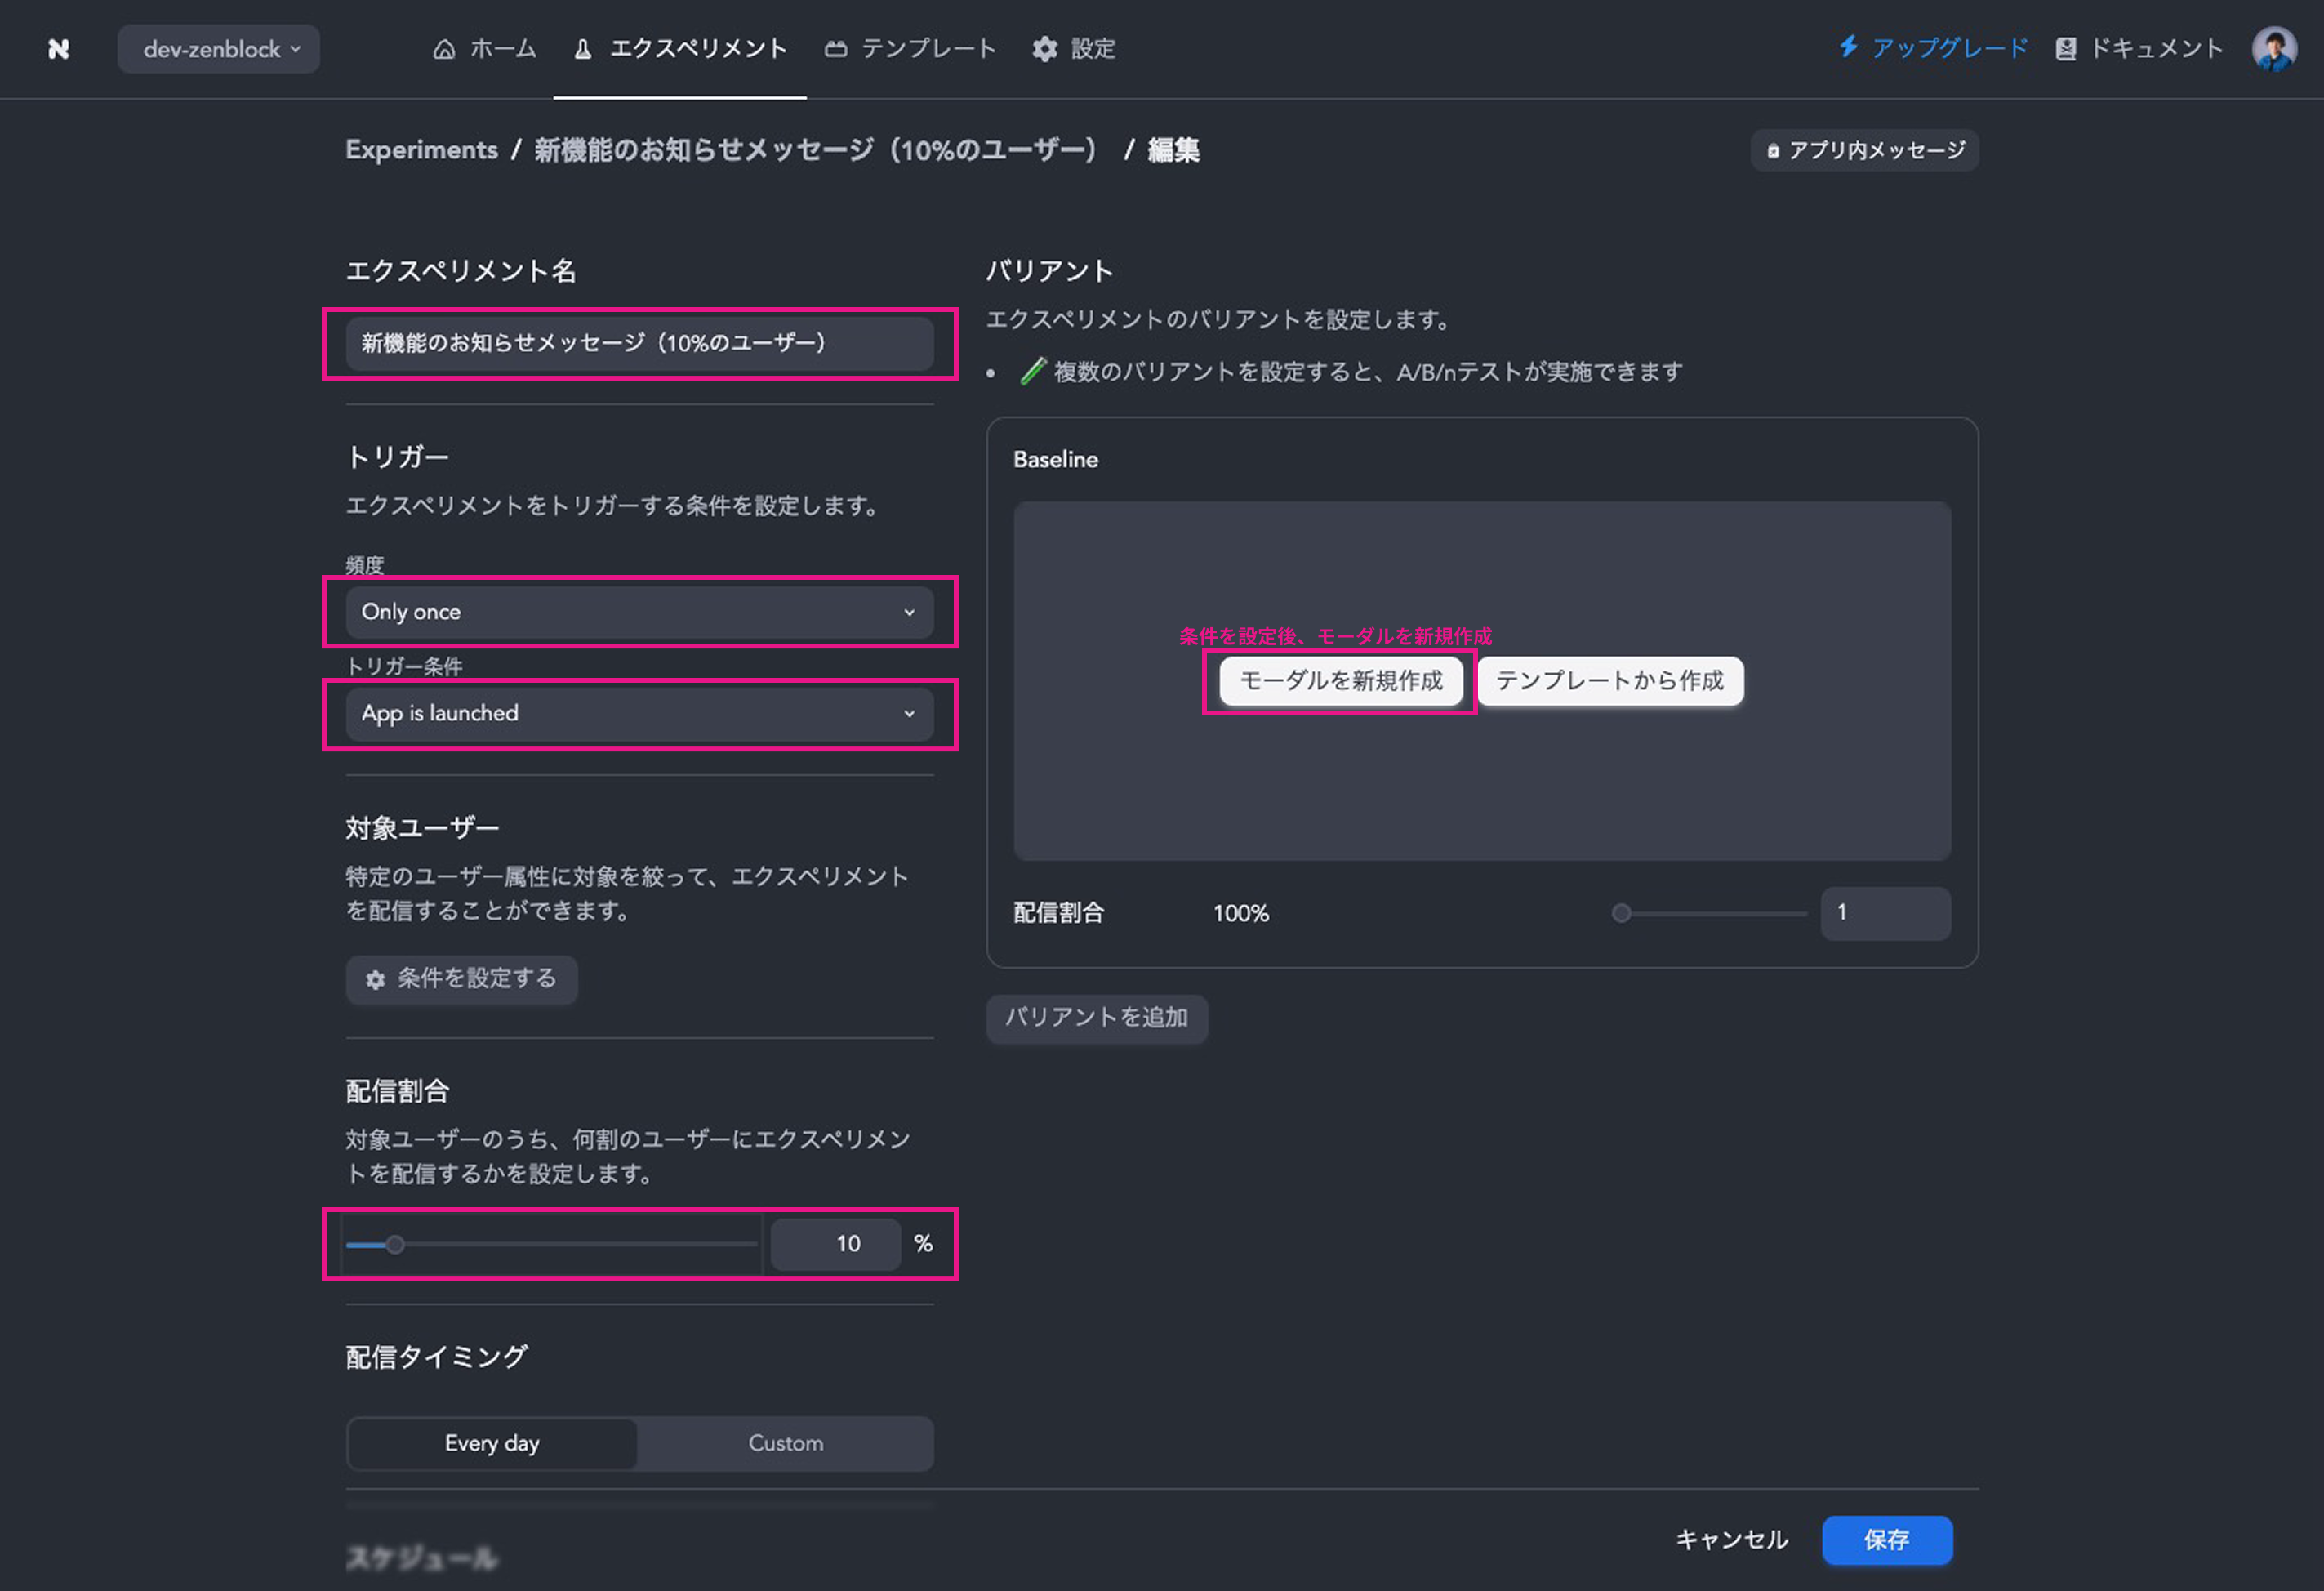Click the experiment name input field
Viewport: 2324px width, 1591px height.
639,343
